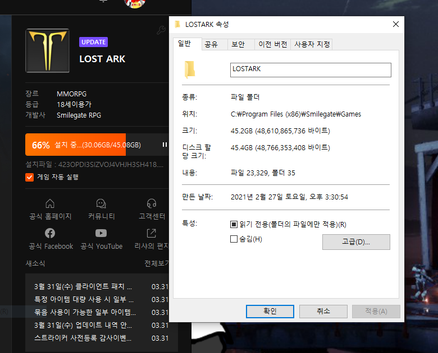Click the created date 2021년 2월 27일 text
The height and width of the screenshot is (353, 438).
pos(289,197)
